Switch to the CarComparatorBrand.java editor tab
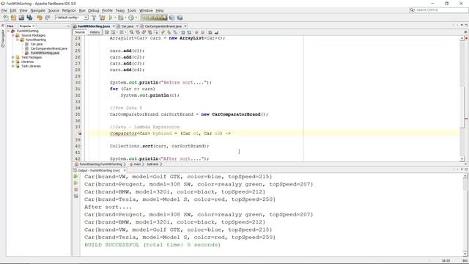 pyautogui.click(x=163, y=26)
